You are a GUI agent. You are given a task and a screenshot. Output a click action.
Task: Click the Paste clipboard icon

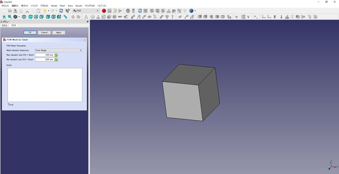[38, 11]
